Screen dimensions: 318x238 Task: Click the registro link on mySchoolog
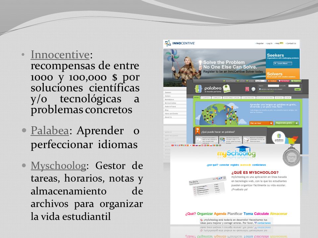click(235, 165)
